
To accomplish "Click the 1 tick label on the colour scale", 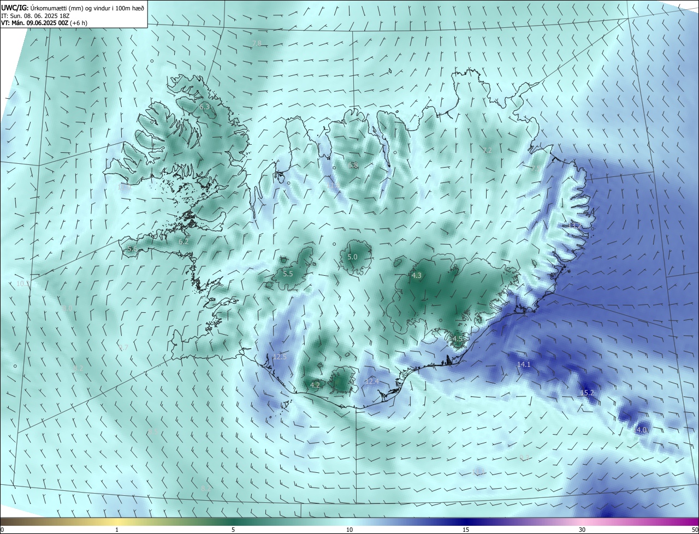I will [x=117, y=530].
